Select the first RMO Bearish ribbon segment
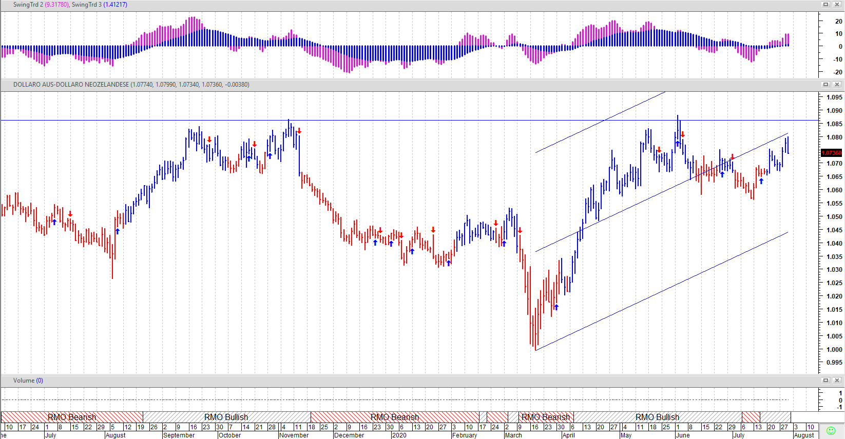The image size is (845, 439). pos(72,417)
